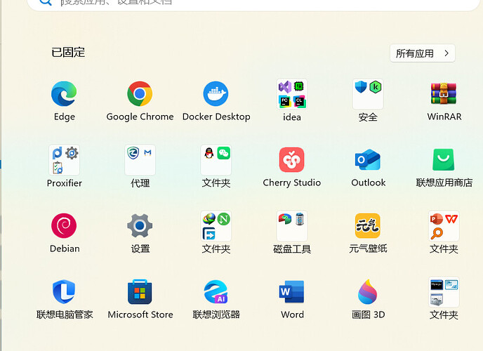Launch Debian
483x351 pixels.
(64, 225)
